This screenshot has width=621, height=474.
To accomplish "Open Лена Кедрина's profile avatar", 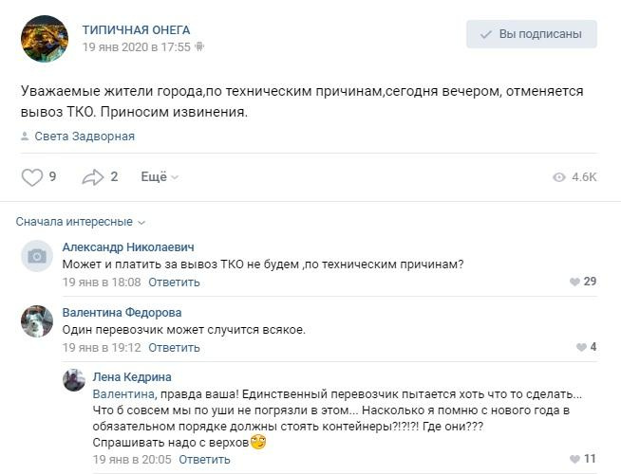I will pos(74,380).
